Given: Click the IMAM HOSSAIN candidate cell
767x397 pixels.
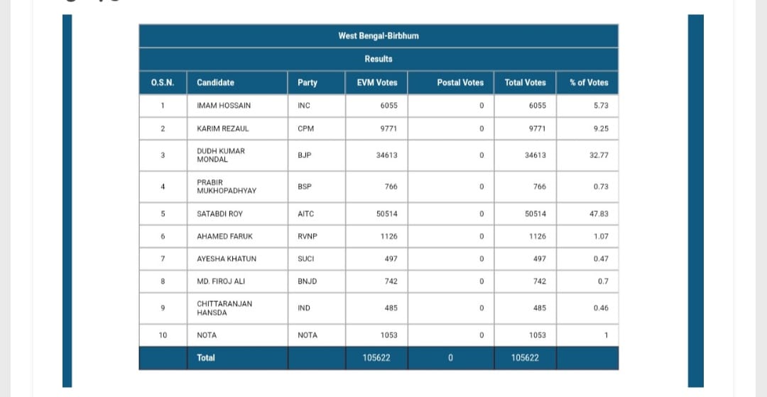Looking at the screenshot, I should point(237,106).
